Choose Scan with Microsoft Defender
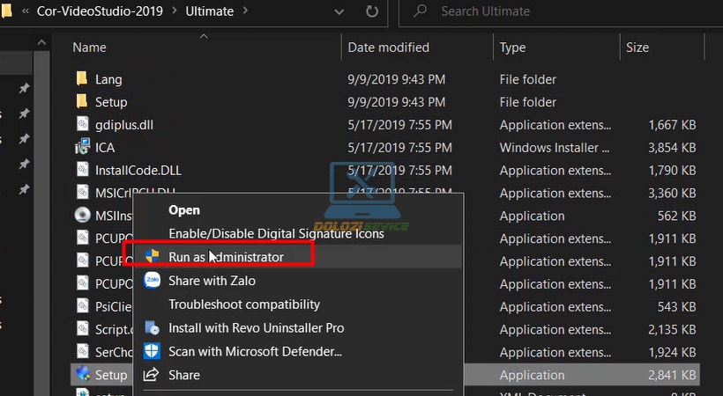723x396 pixels. [x=255, y=351]
